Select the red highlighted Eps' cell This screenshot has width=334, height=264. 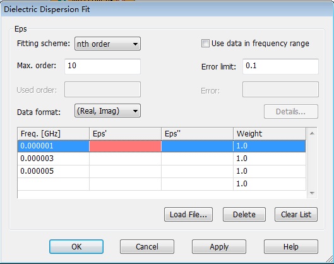click(125, 146)
